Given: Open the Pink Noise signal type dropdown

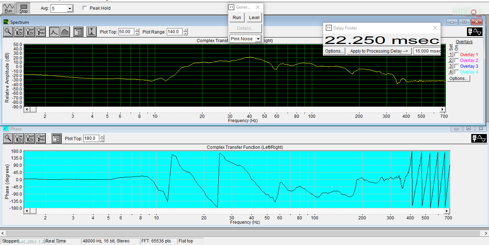Looking at the screenshot, I should click(258, 39).
